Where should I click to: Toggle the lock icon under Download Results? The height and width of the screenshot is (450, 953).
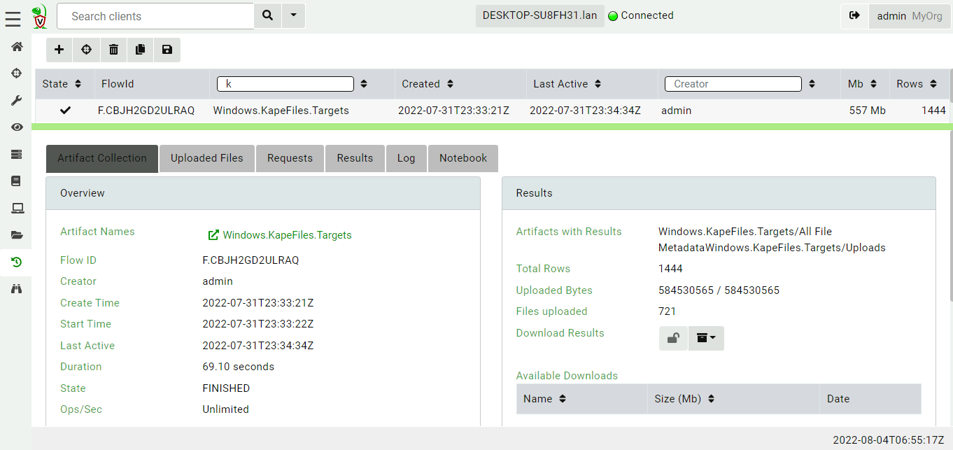pos(672,338)
